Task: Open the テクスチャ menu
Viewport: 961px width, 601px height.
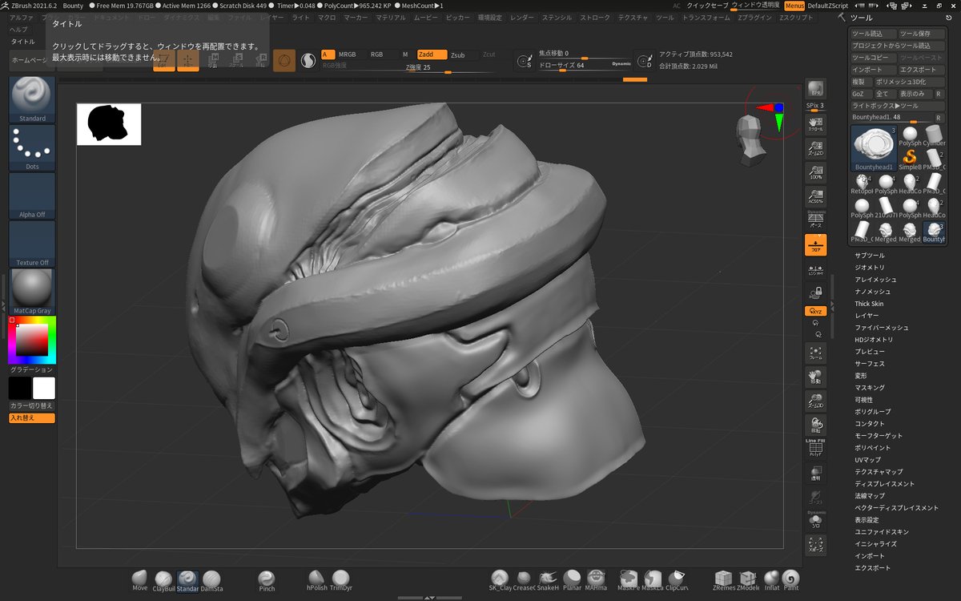Action: 633,17
